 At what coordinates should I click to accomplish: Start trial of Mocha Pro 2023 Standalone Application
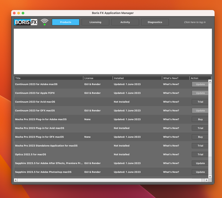coord(200,145)
